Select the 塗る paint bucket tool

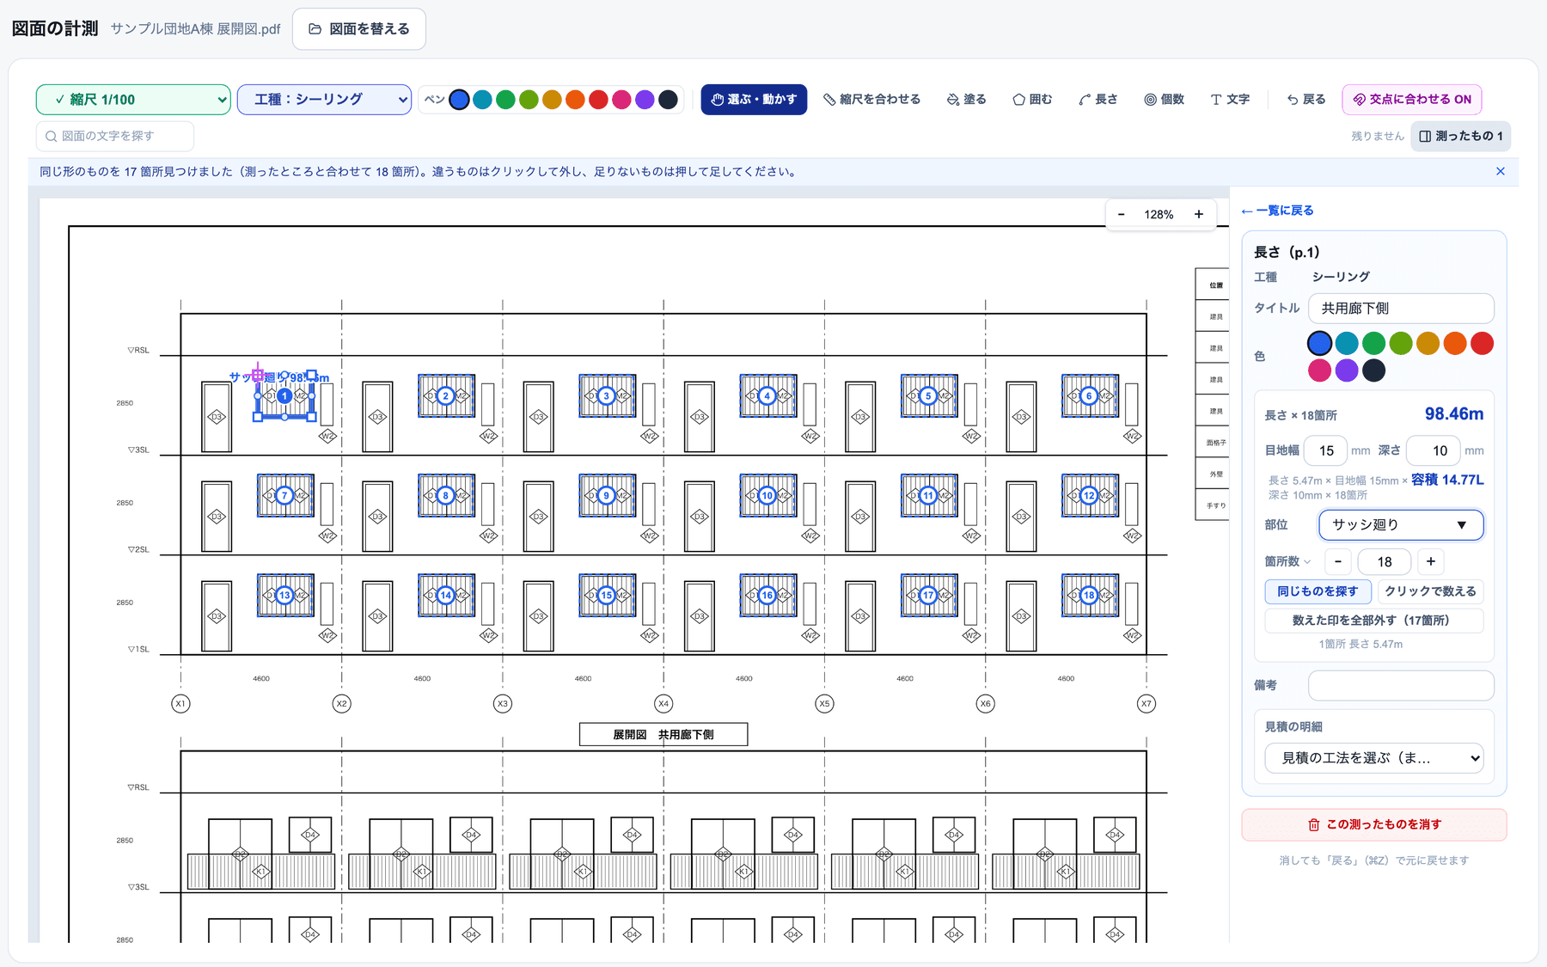(x=967, y=100)
